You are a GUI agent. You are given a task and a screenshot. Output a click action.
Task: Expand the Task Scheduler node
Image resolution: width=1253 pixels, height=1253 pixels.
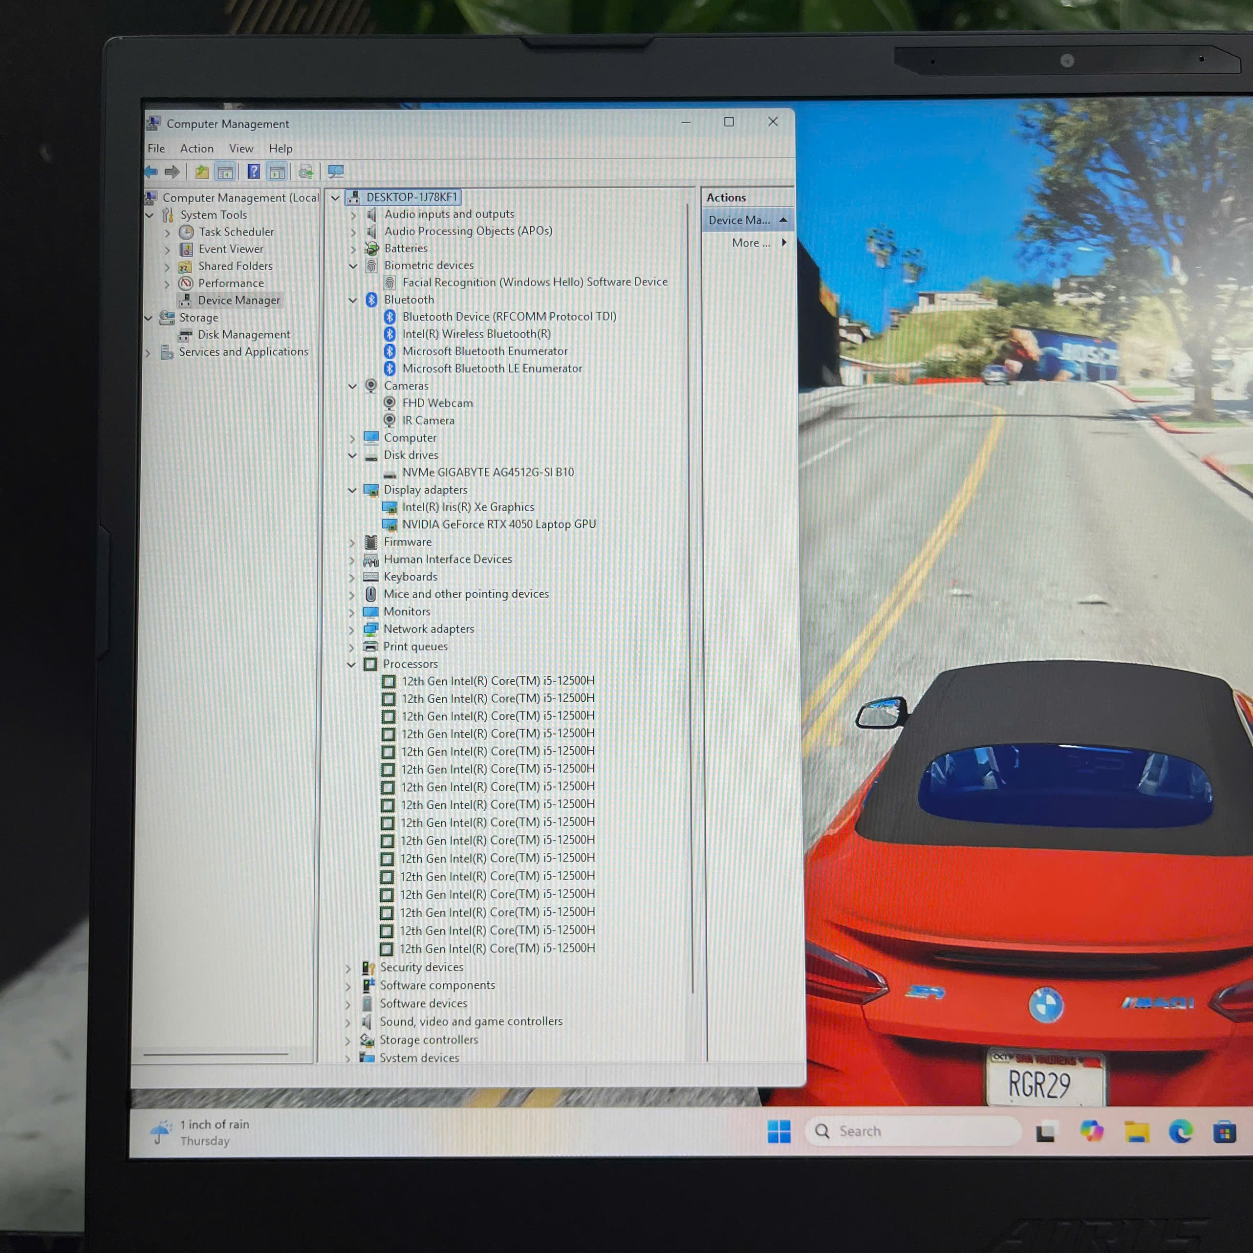point(167,232)
